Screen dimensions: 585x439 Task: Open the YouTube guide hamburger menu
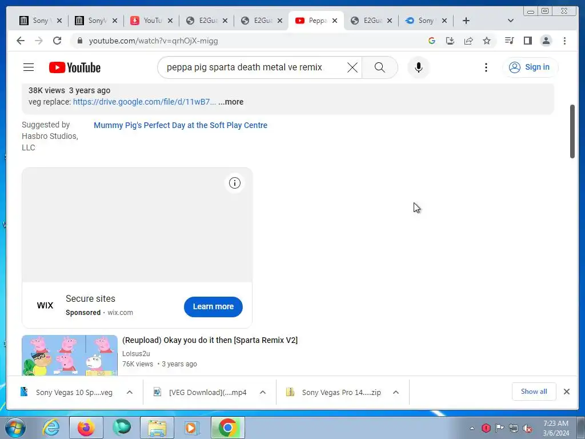(x=29, y=67)
